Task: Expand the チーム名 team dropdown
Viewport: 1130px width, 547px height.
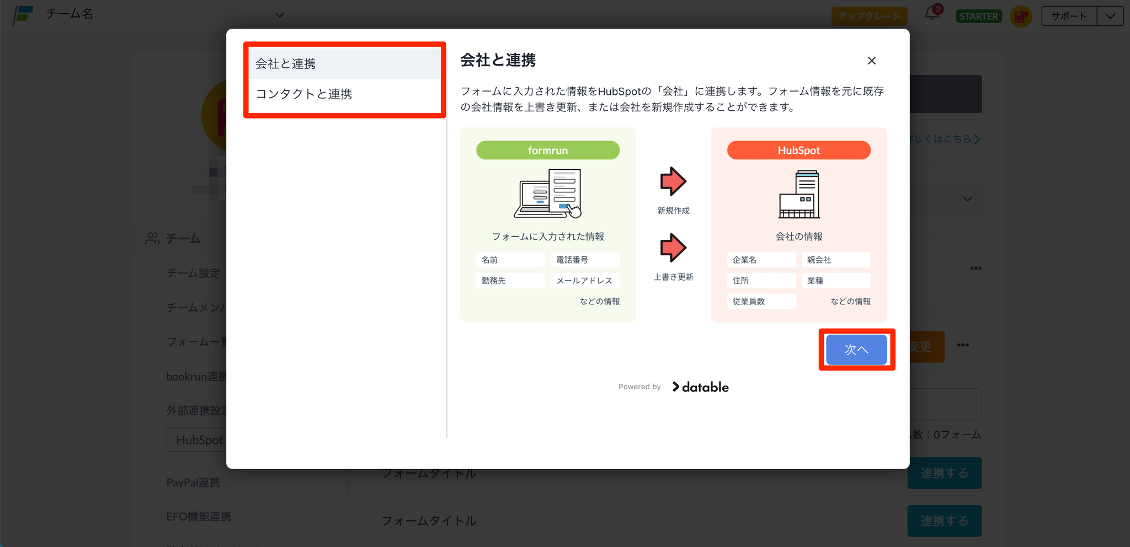Action: point(280,15)
